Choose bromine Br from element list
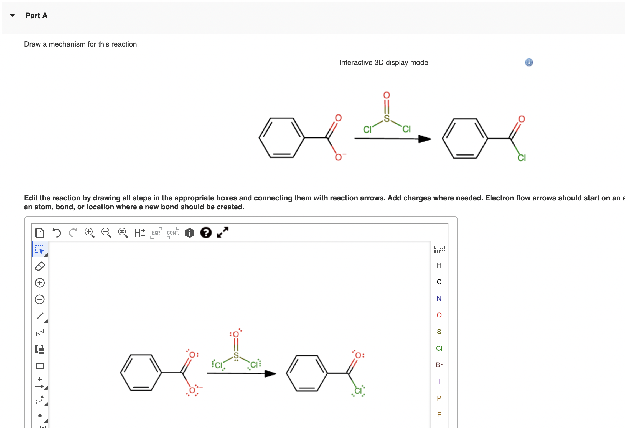The image size is (625, 428). pos(439,365)
